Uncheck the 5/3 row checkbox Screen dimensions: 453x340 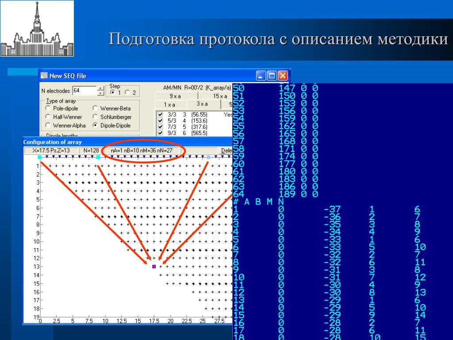160,120
